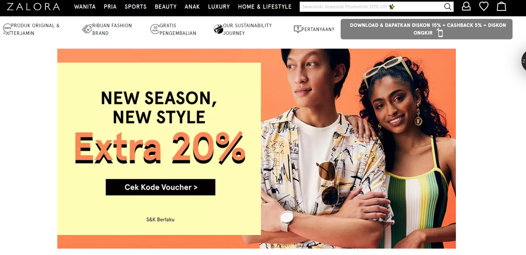Click the 30-day free returns icon

[x=155, y=29]
